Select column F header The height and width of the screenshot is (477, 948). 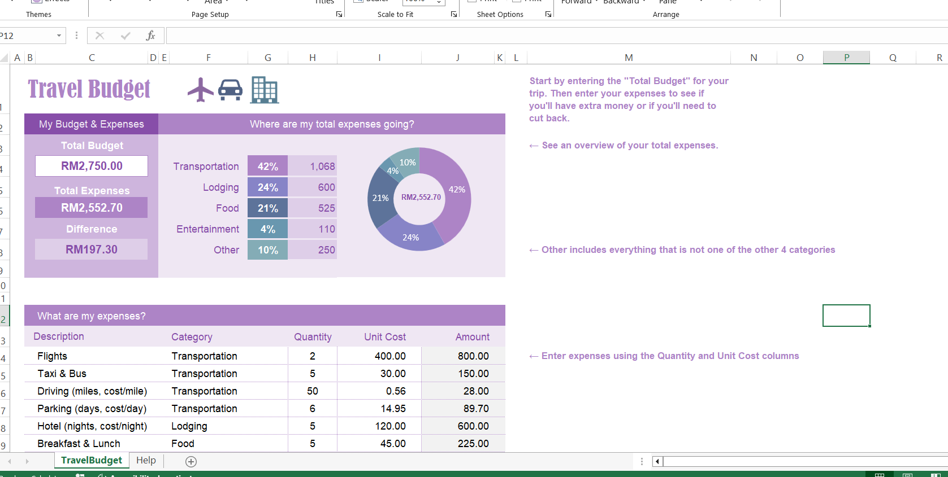pos(209,58)
